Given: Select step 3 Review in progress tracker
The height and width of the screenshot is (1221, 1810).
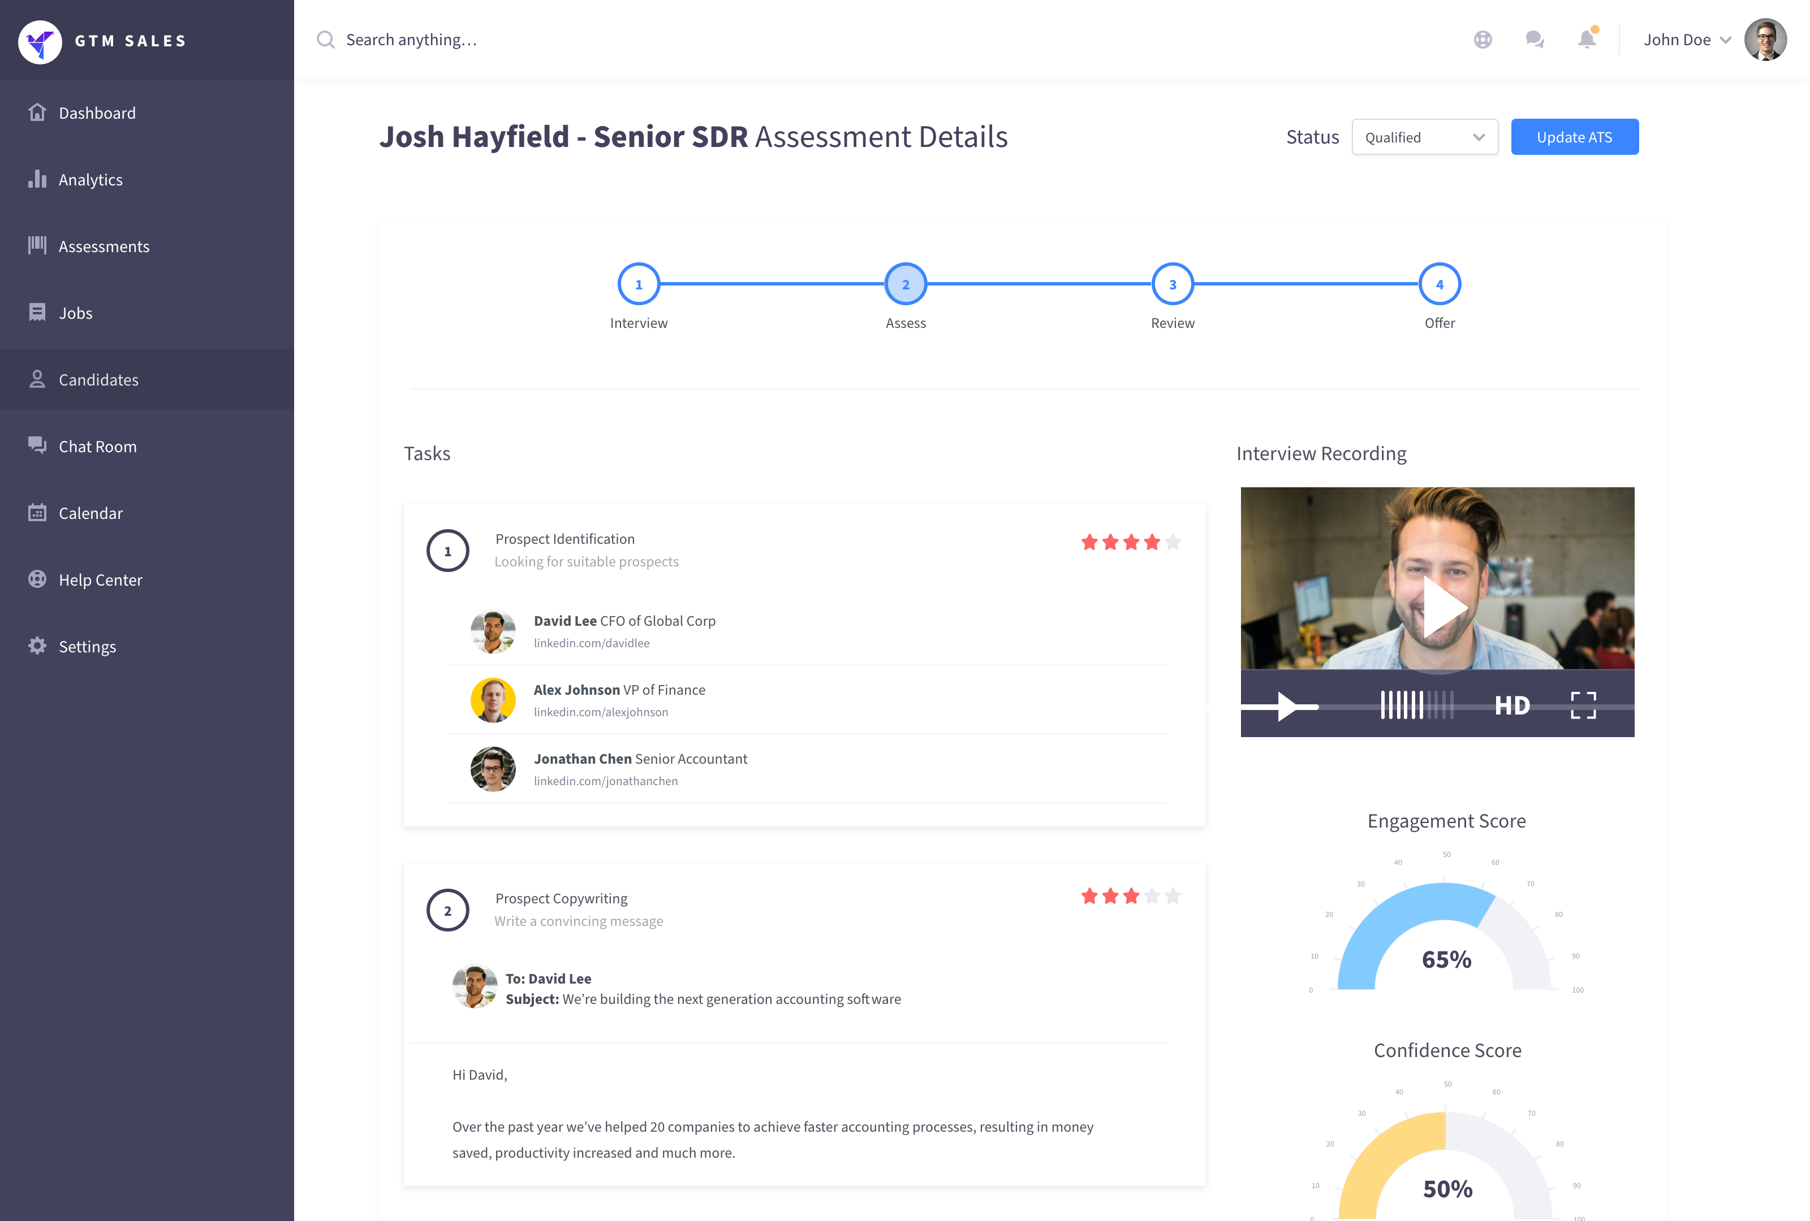Looking at the screenshot, I should (1172, 285).
